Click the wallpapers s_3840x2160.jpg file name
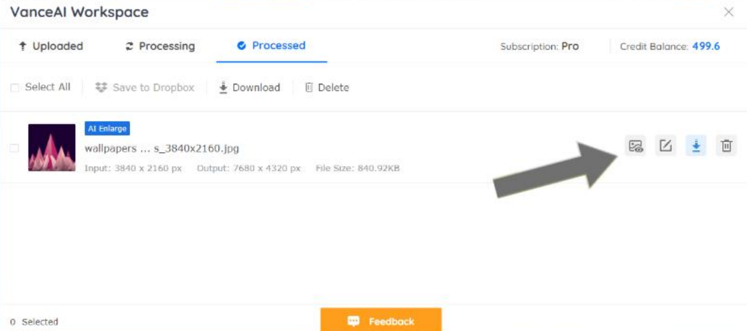The height and width of the screenshot is (331, 747). click(x=162, y=149)
